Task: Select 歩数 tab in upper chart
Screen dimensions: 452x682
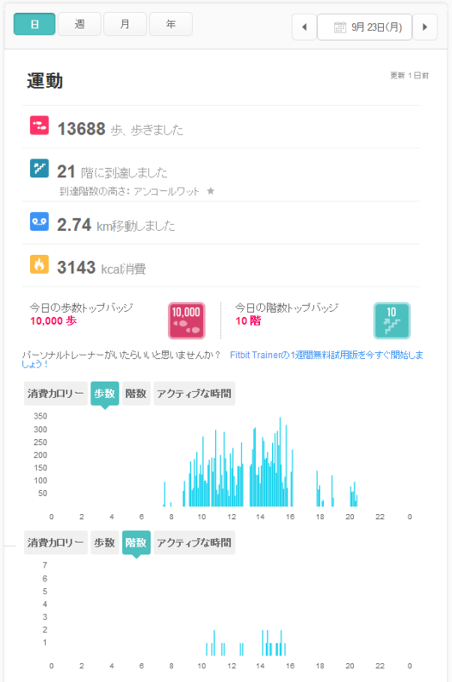Action: 105,394
